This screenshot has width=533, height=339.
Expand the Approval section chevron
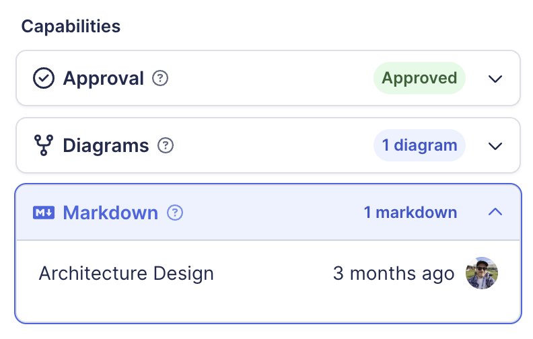(495, 79)
